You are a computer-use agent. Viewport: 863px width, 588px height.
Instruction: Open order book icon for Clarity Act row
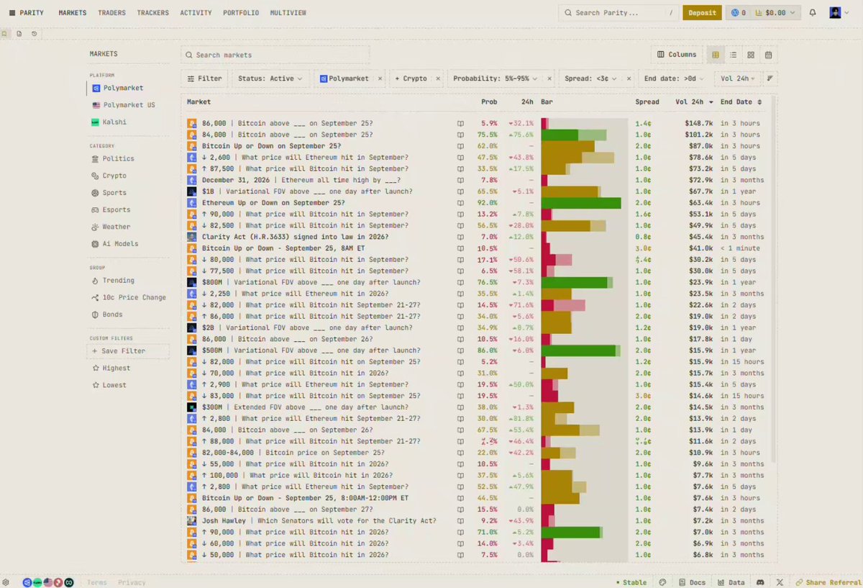[x=461, y=237]
